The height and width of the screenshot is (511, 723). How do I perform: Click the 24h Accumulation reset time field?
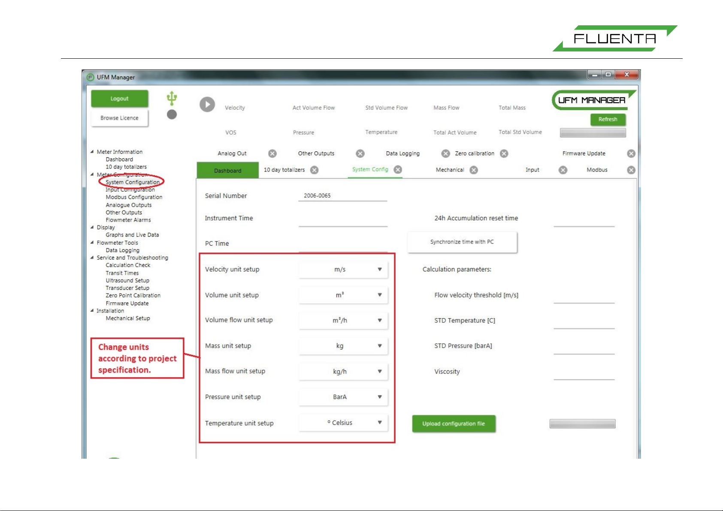584,221
